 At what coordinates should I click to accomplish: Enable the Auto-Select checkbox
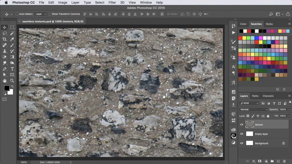tap(17, 14)
